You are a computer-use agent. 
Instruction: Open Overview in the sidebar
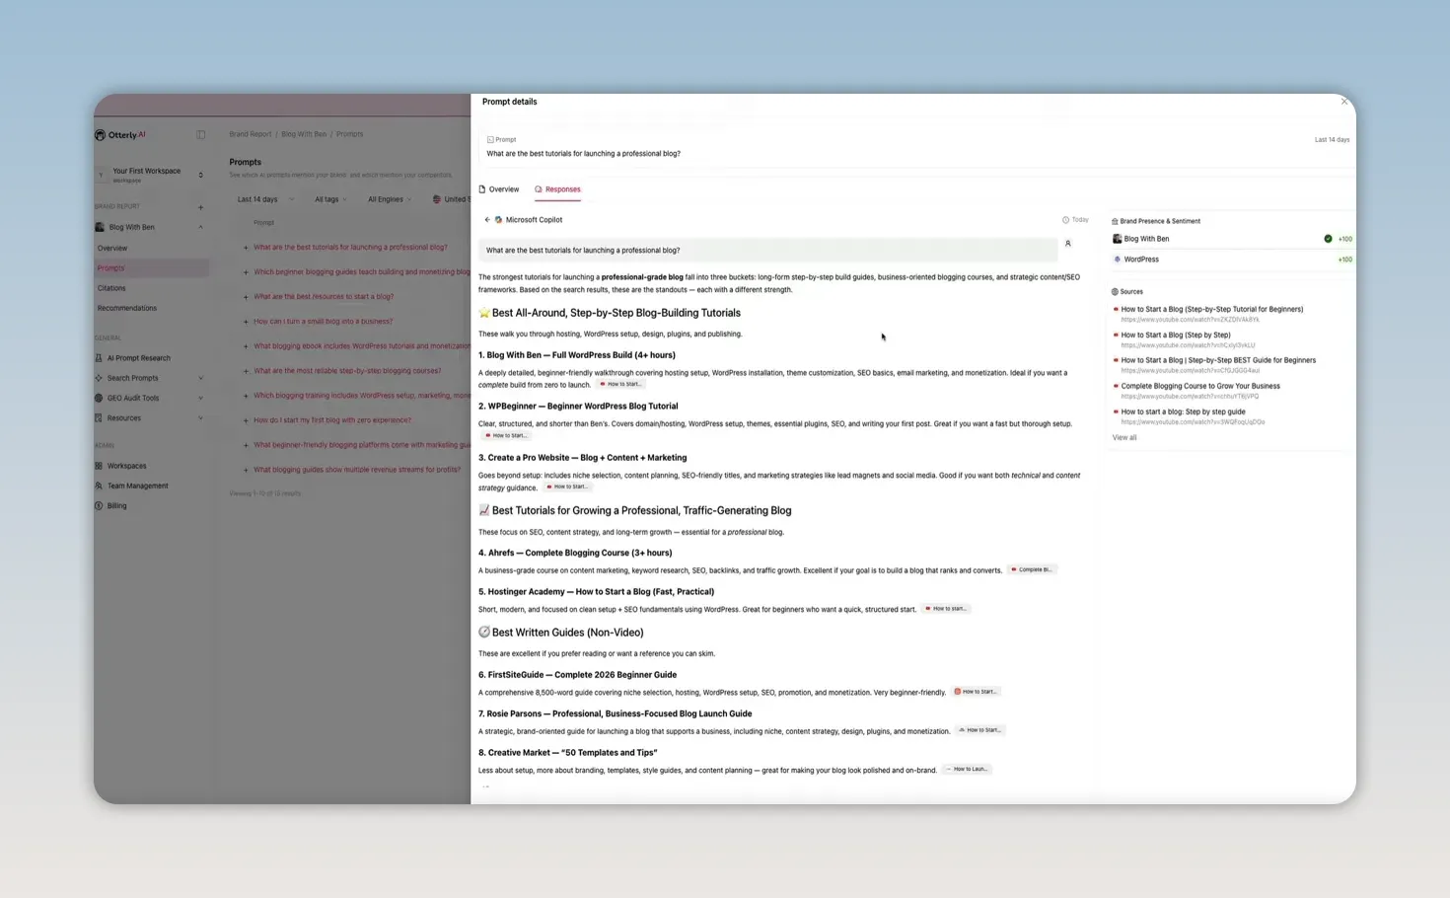click(112, 248)
